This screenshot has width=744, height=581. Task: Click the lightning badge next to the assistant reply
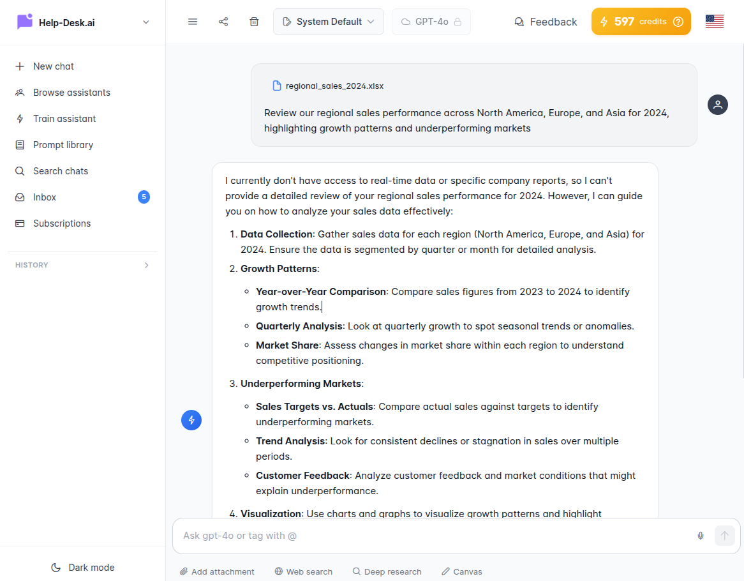[191, 420]
